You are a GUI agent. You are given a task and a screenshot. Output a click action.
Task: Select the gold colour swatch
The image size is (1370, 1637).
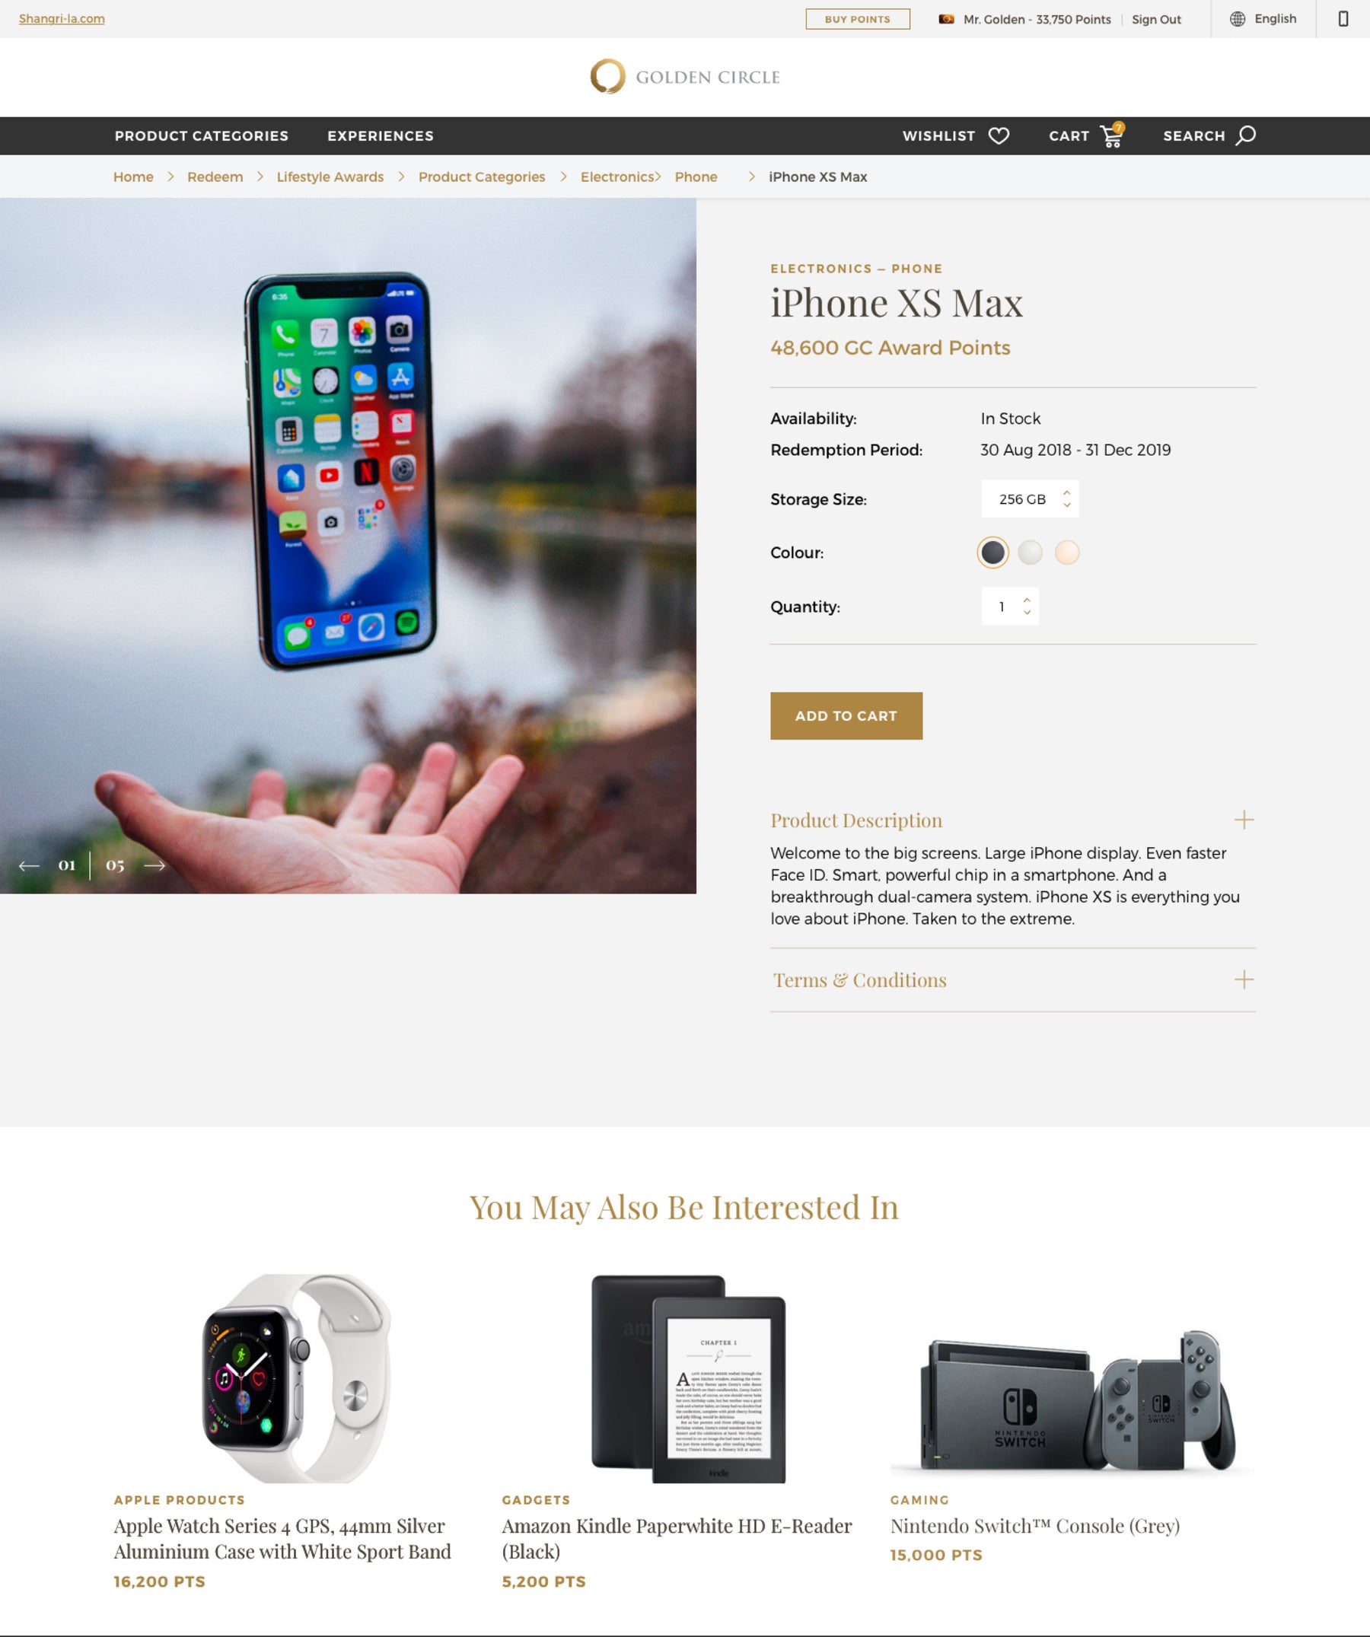[x=1066, y=553]
